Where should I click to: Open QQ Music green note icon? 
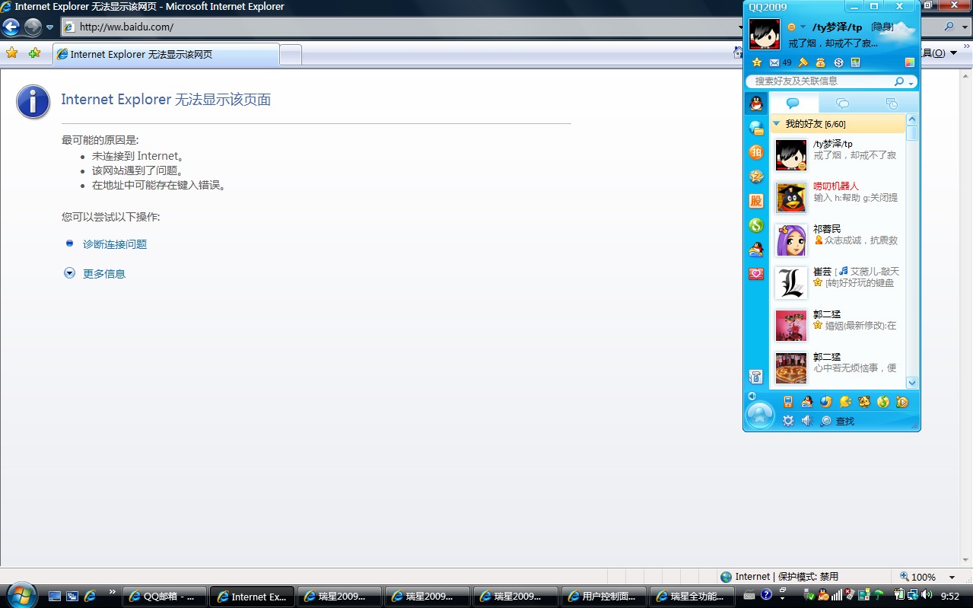click(883, 402)
